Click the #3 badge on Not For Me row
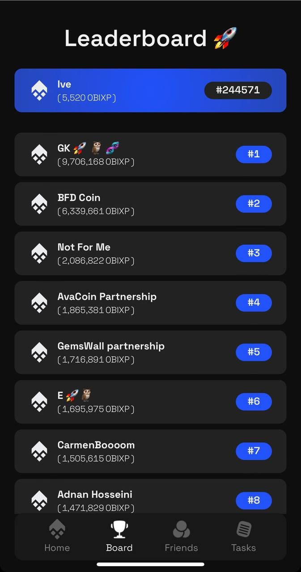This screenshot has height=572, width=301. pos(254,253)
